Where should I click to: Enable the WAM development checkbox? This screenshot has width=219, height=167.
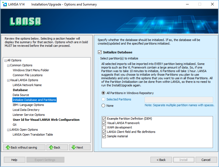pyautogui.click(x=104, y=127)
